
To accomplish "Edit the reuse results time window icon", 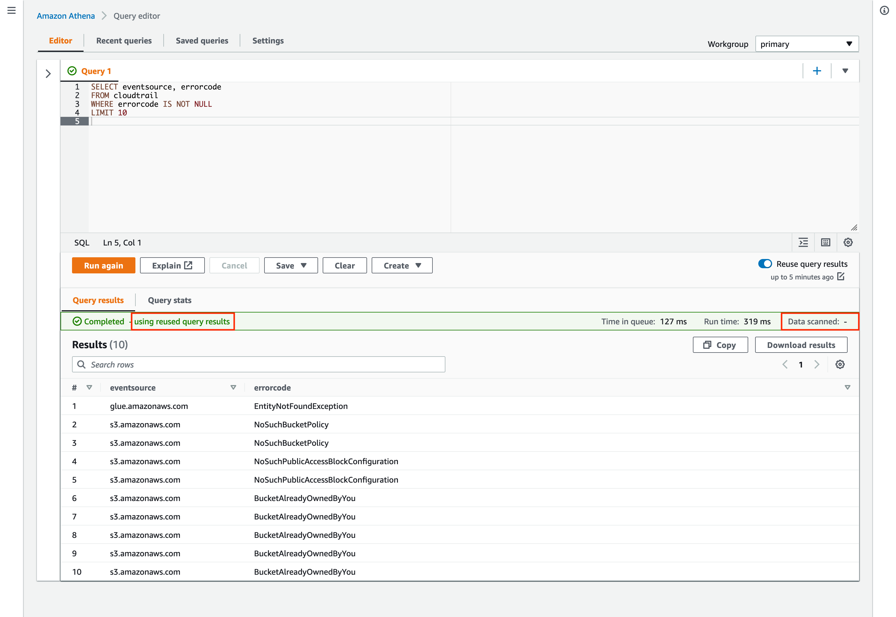I will point(841,277).
